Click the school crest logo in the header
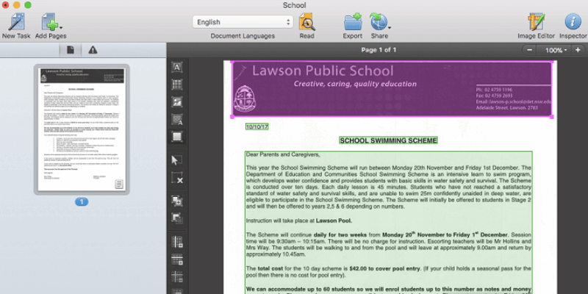The height and width of the screenshot is (294, 588). [x=243, y=99]
